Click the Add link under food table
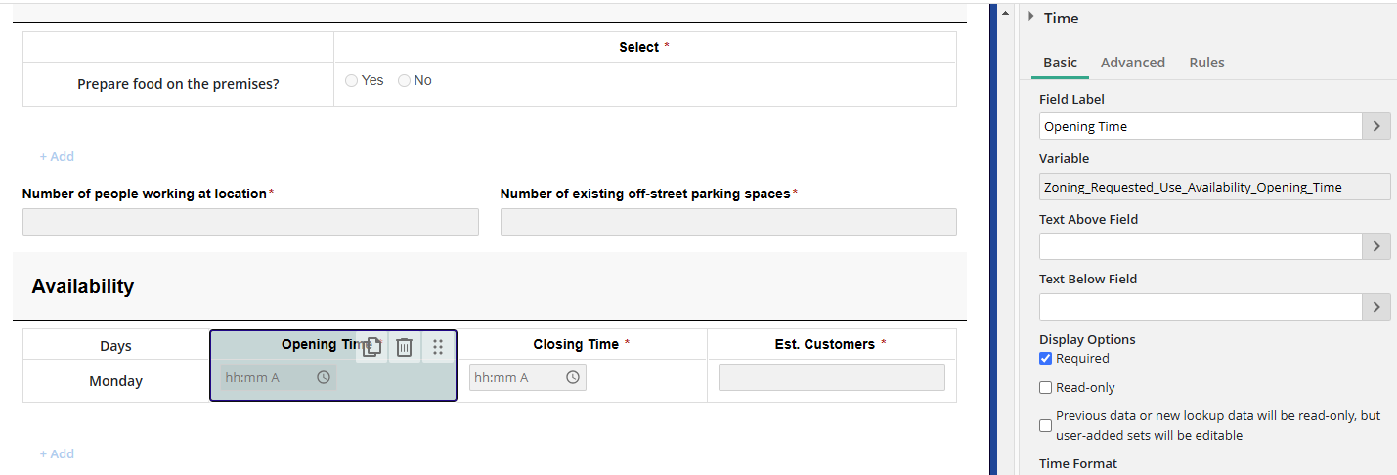The width and height of the screenshot is (1397, 475). 57,156
